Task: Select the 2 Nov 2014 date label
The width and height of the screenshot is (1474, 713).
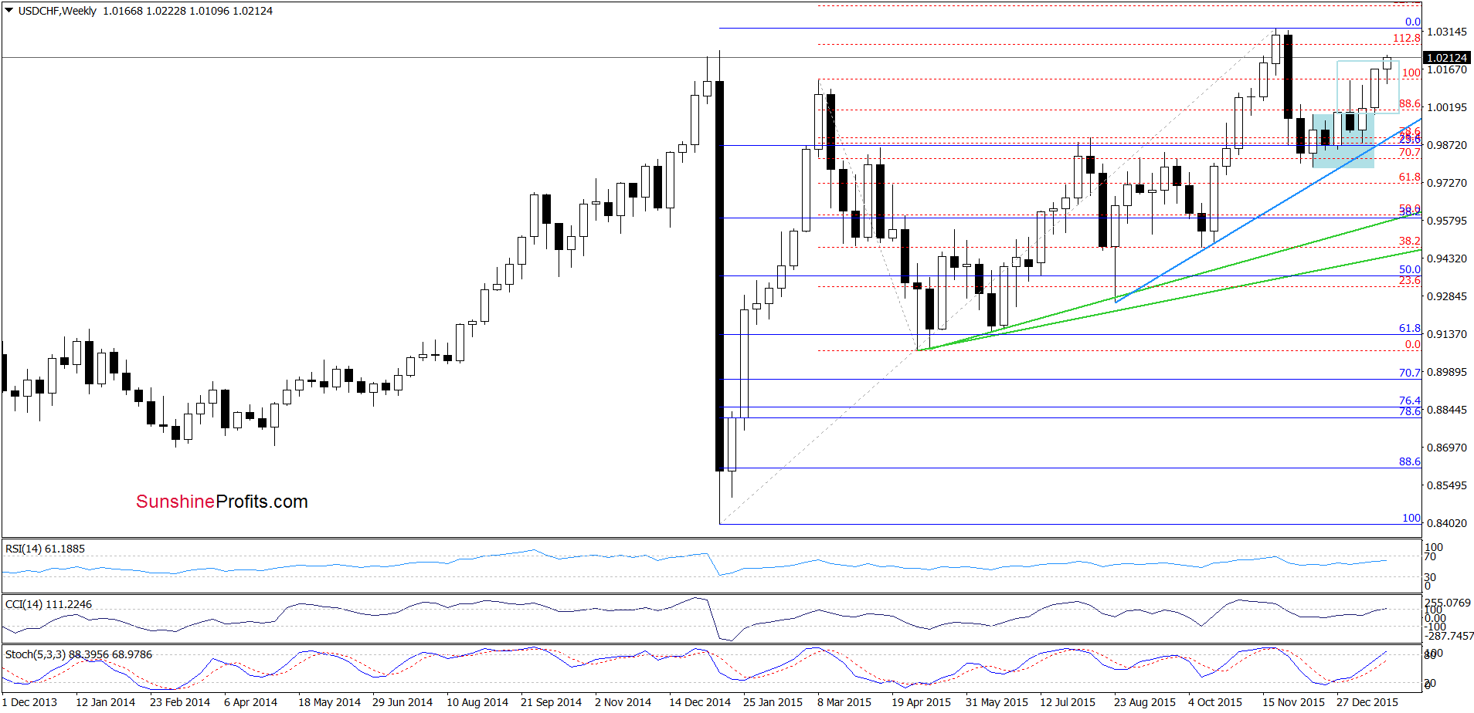Action: [x=623, y=702]
